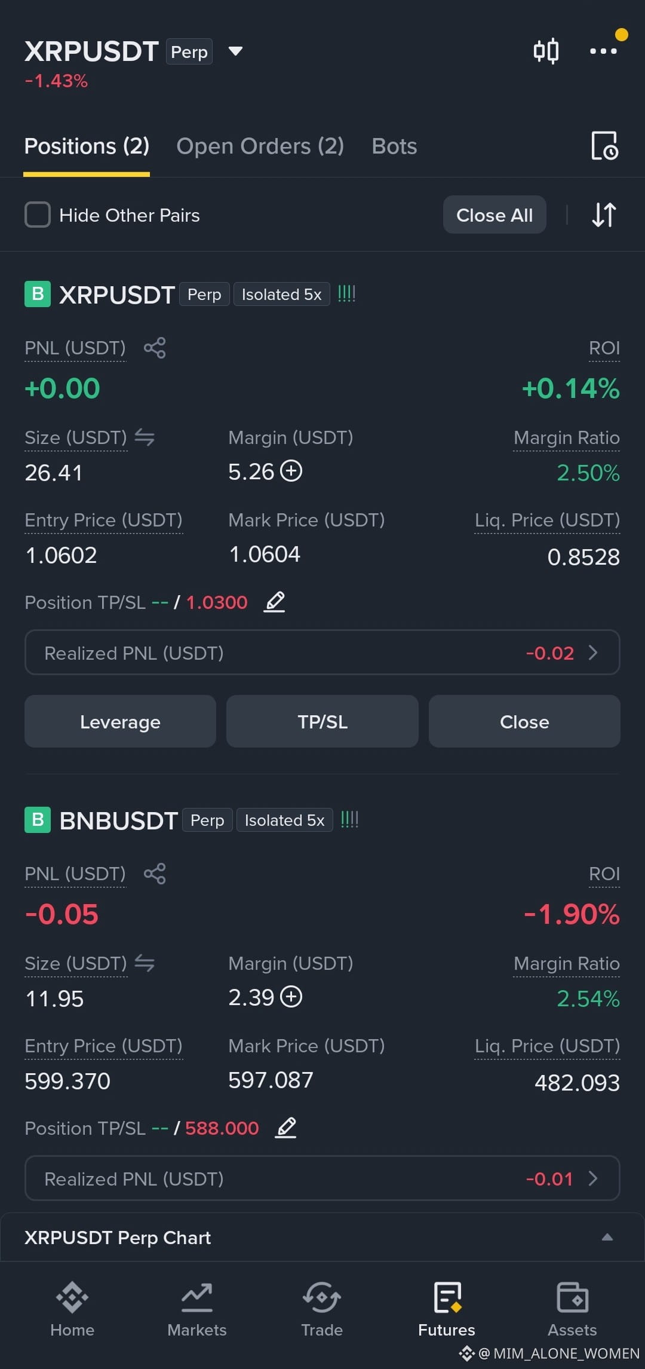Tap the Leverage button for XRPUSDT

120,721
